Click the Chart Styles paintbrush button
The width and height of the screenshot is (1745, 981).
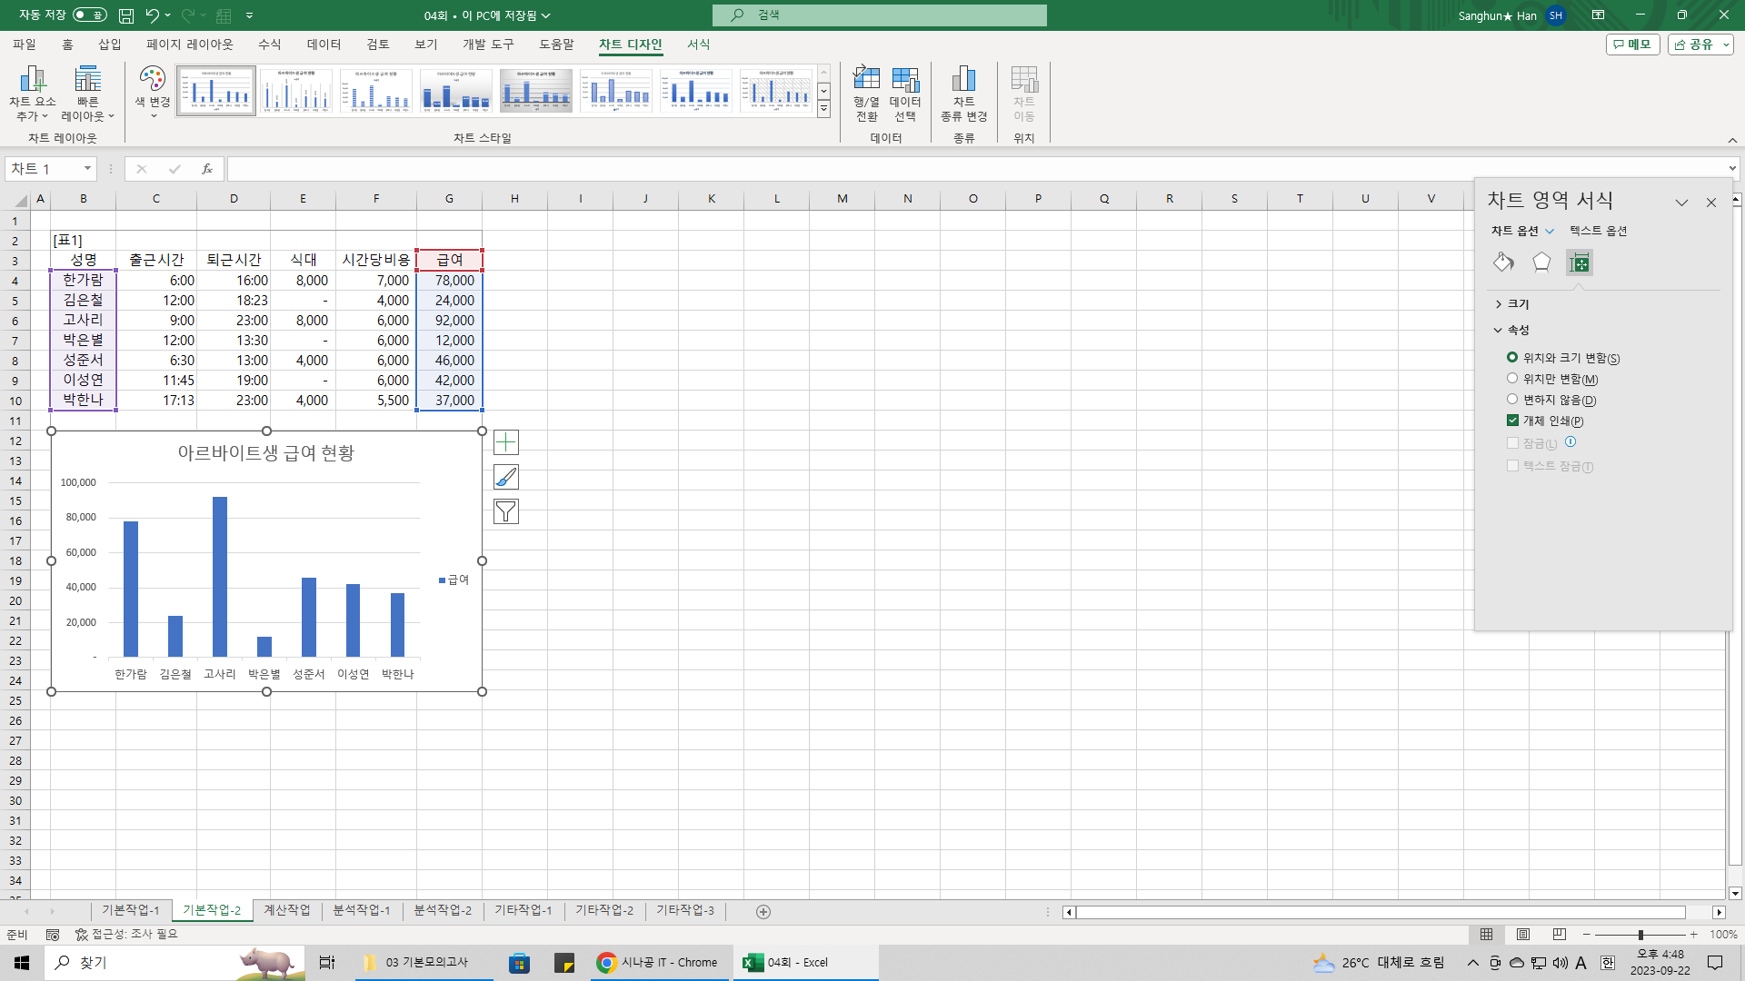506,477
